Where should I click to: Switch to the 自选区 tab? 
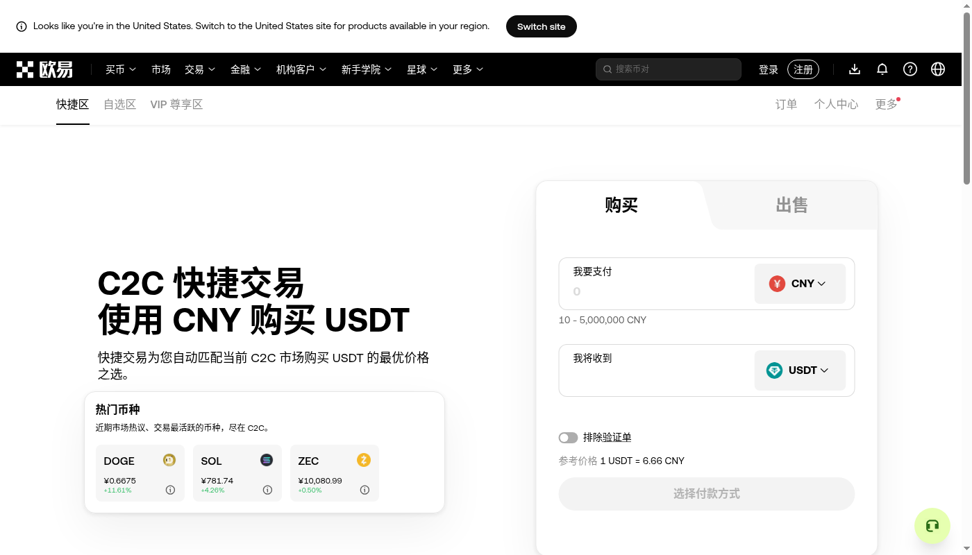pyautogui.click(x=120, y=105)
